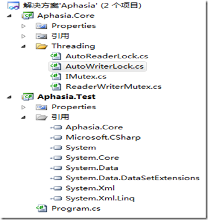Open Program.cs in Aphasia.Test
The height and width of the screenshot is (220, 208).
click(76, 208)
